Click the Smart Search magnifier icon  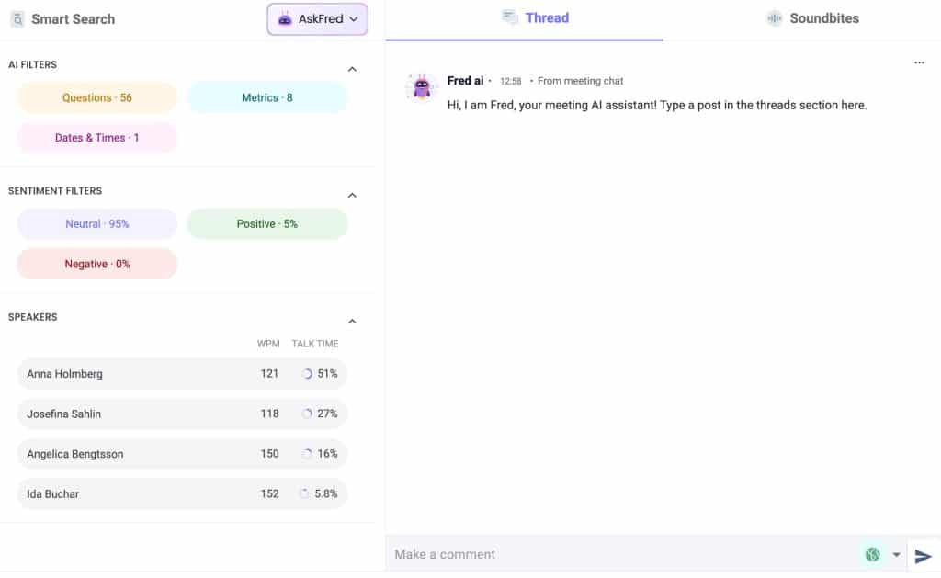17,18
